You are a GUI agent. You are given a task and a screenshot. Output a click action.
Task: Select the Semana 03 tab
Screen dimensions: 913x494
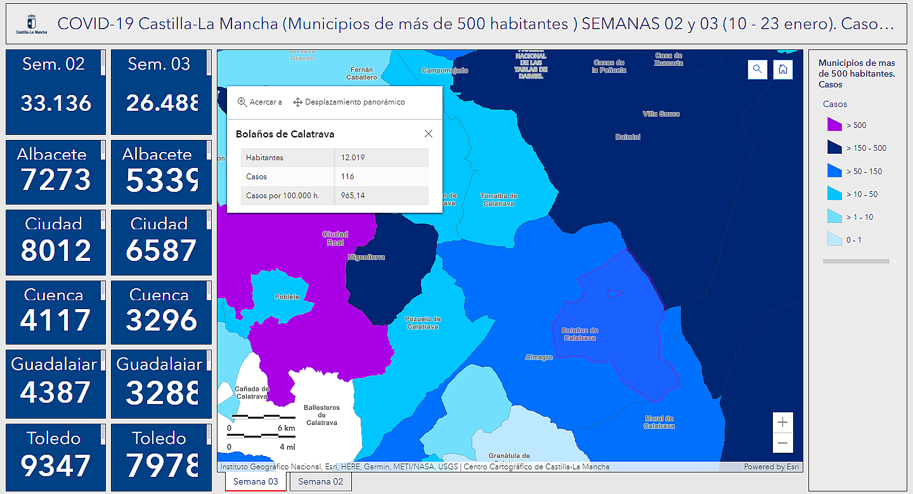pos(256,481)
